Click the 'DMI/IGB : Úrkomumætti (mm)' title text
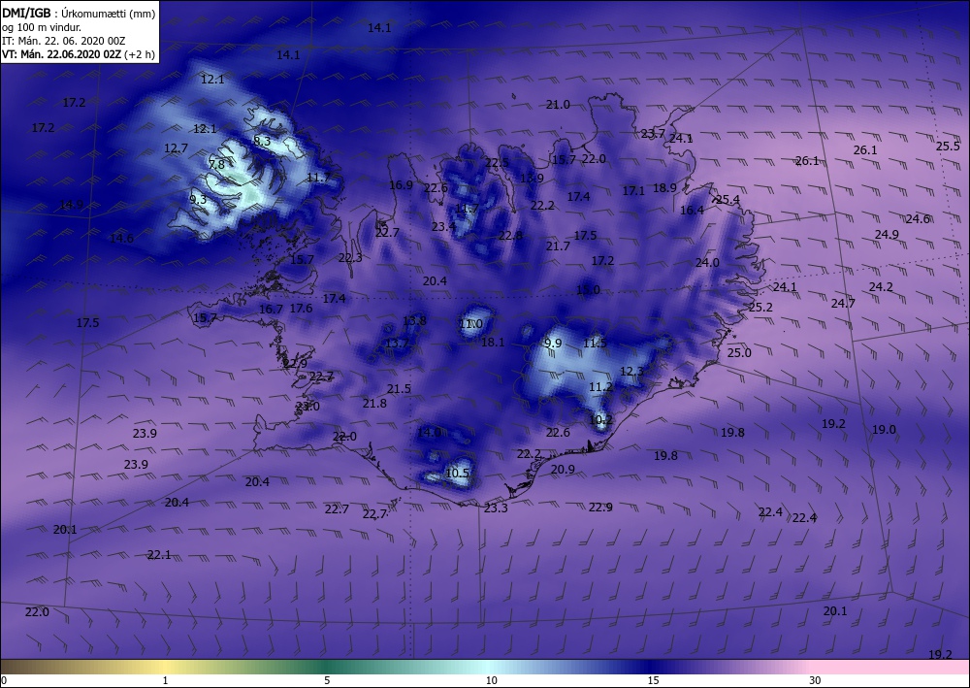Image resolution: width=970 pixels, height=688 pixels. pos(79,14)
